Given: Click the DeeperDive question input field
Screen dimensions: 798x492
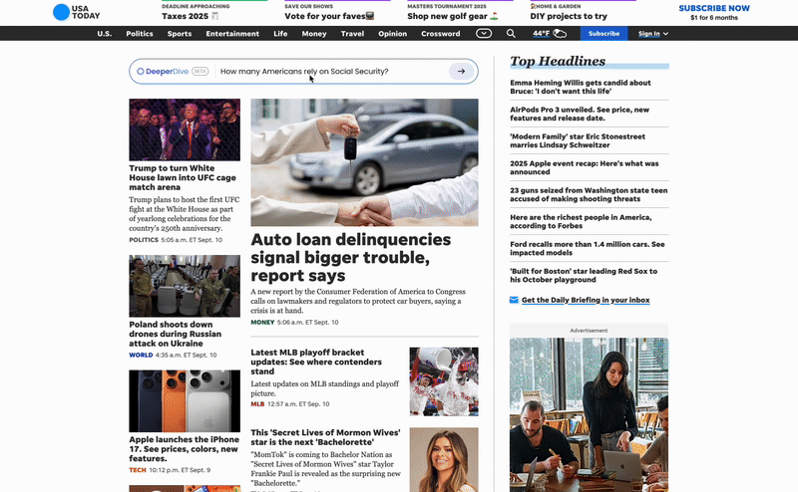Looking at the screenshot, I should [x=329, y=72].
